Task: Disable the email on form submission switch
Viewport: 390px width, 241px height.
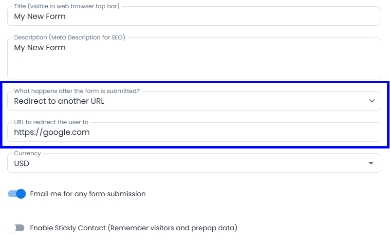Action: (17, 194)
